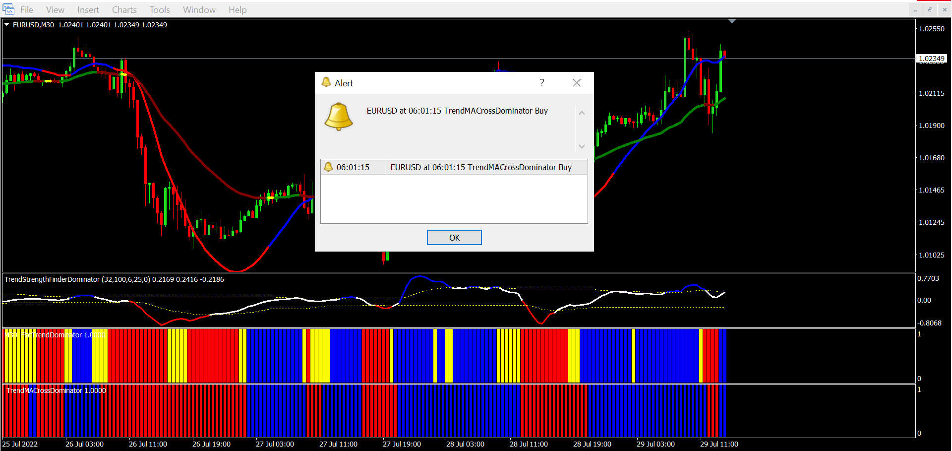Restore down the chart window using top-right button
The image size is (952, 451).
930,9
